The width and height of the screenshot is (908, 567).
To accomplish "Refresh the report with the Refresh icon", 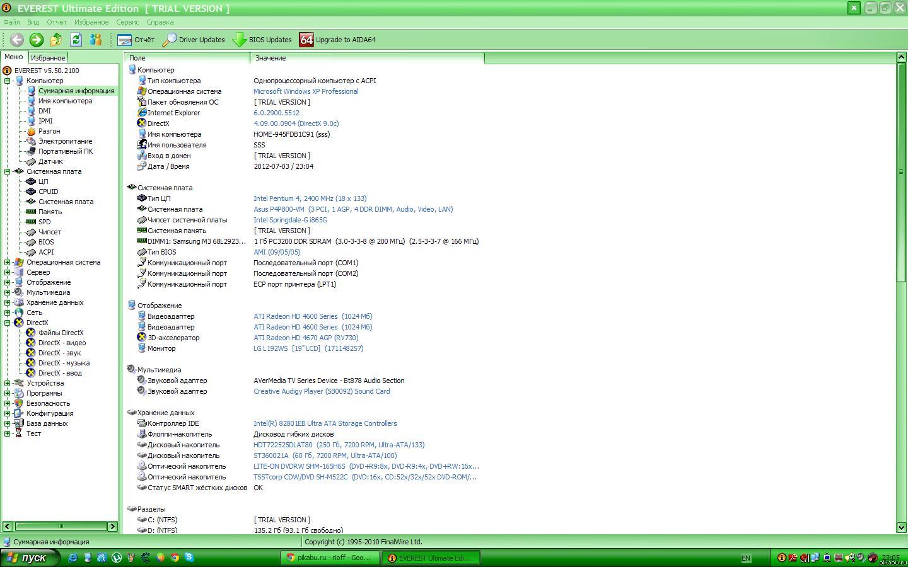I will pyautogui.click(x=76, y=40).
